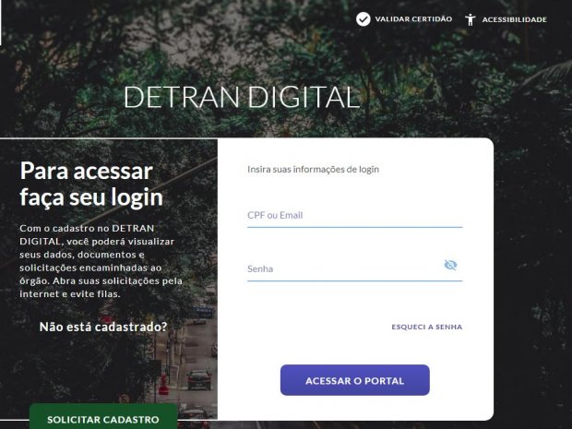Click the Solicitar Cadastro green button
The width and height of the screenshot is (572, 429).
pos(103,418)
